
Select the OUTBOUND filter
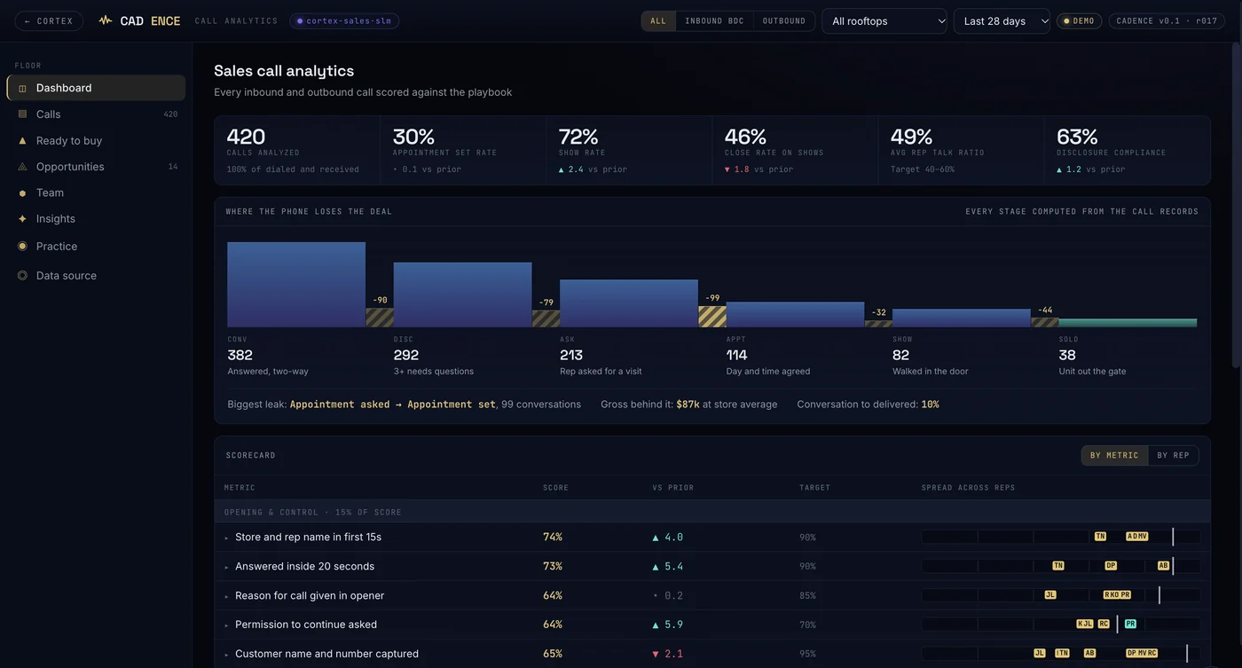(x=784, y=21)
